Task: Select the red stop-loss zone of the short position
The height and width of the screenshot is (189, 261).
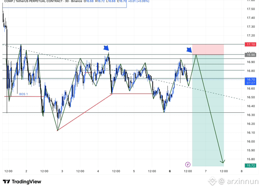Action: pos(208,50)
